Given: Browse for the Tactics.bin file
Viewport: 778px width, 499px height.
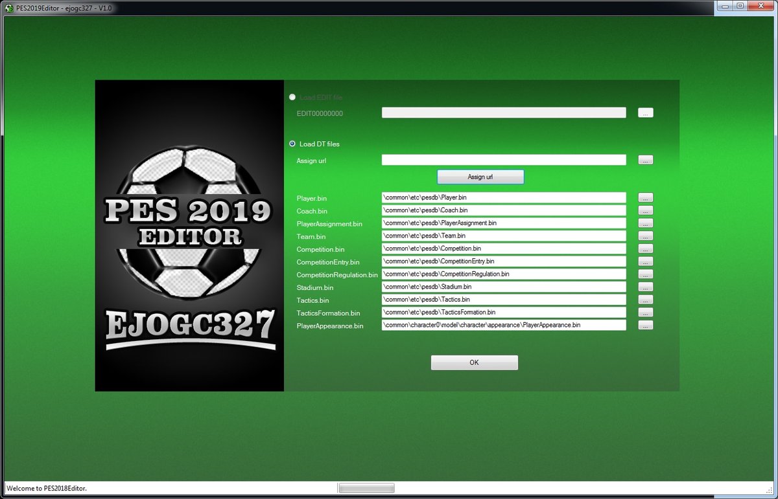Looking at the screenshot, I should [x=645, y=300].
